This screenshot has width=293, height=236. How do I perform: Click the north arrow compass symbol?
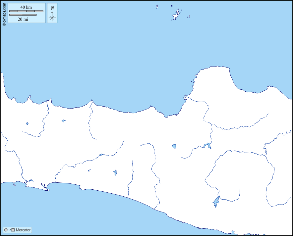(52, 17)
